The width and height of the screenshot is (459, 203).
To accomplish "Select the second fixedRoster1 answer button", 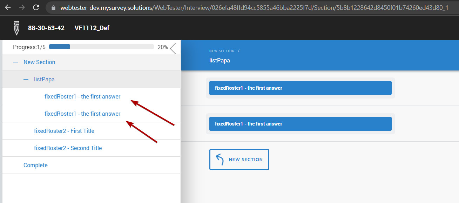I will [301, 124].
